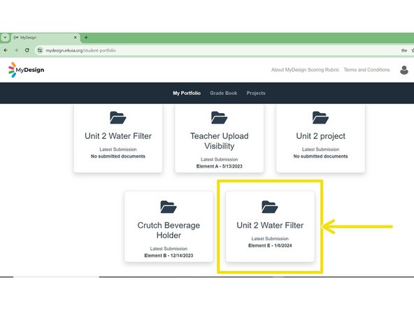Close the MyDesign browser tab
The image size is (414, 310).
76,38
